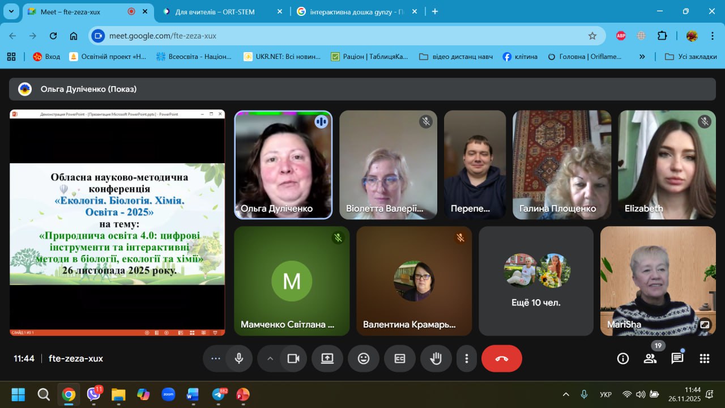Expand the hidden bookmarks chevron

(642, 57)
